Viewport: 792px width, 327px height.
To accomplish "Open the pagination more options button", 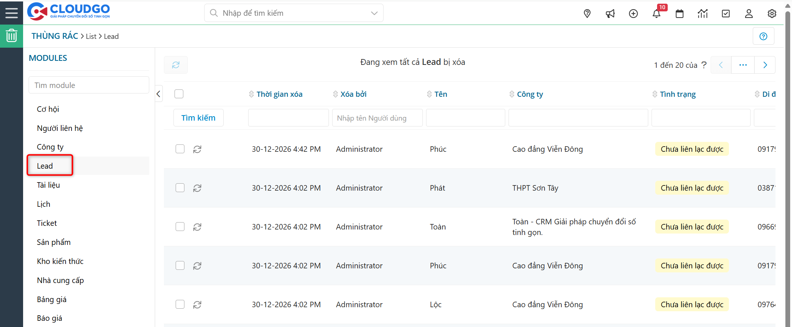I will 743,65.
